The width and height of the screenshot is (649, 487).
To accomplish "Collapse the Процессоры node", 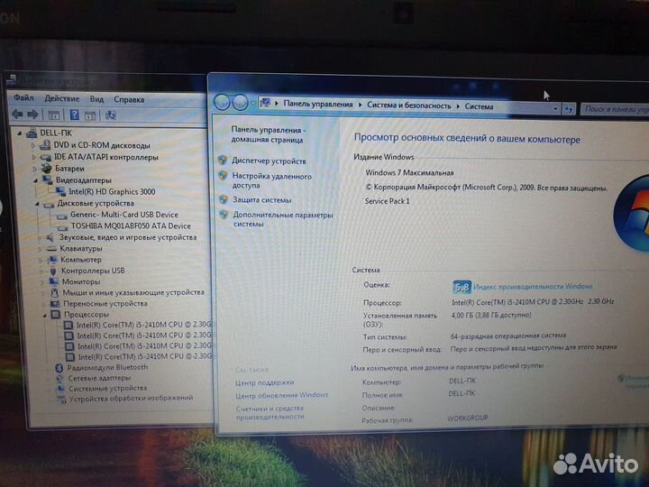I will [x=45, y=315].
